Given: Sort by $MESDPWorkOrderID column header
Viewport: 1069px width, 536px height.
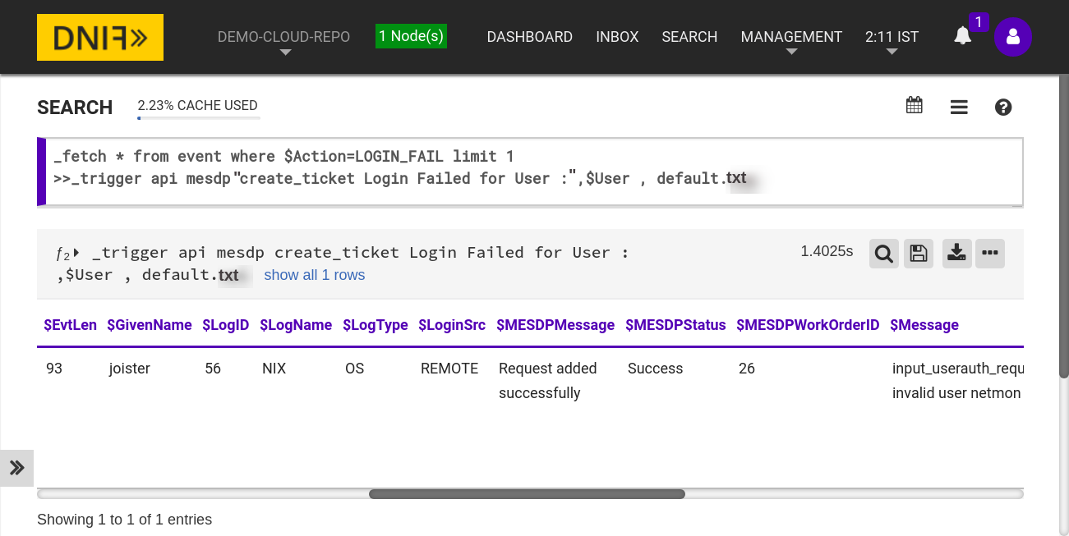Looking at the screenshot, I should click(x=808, y=325).
